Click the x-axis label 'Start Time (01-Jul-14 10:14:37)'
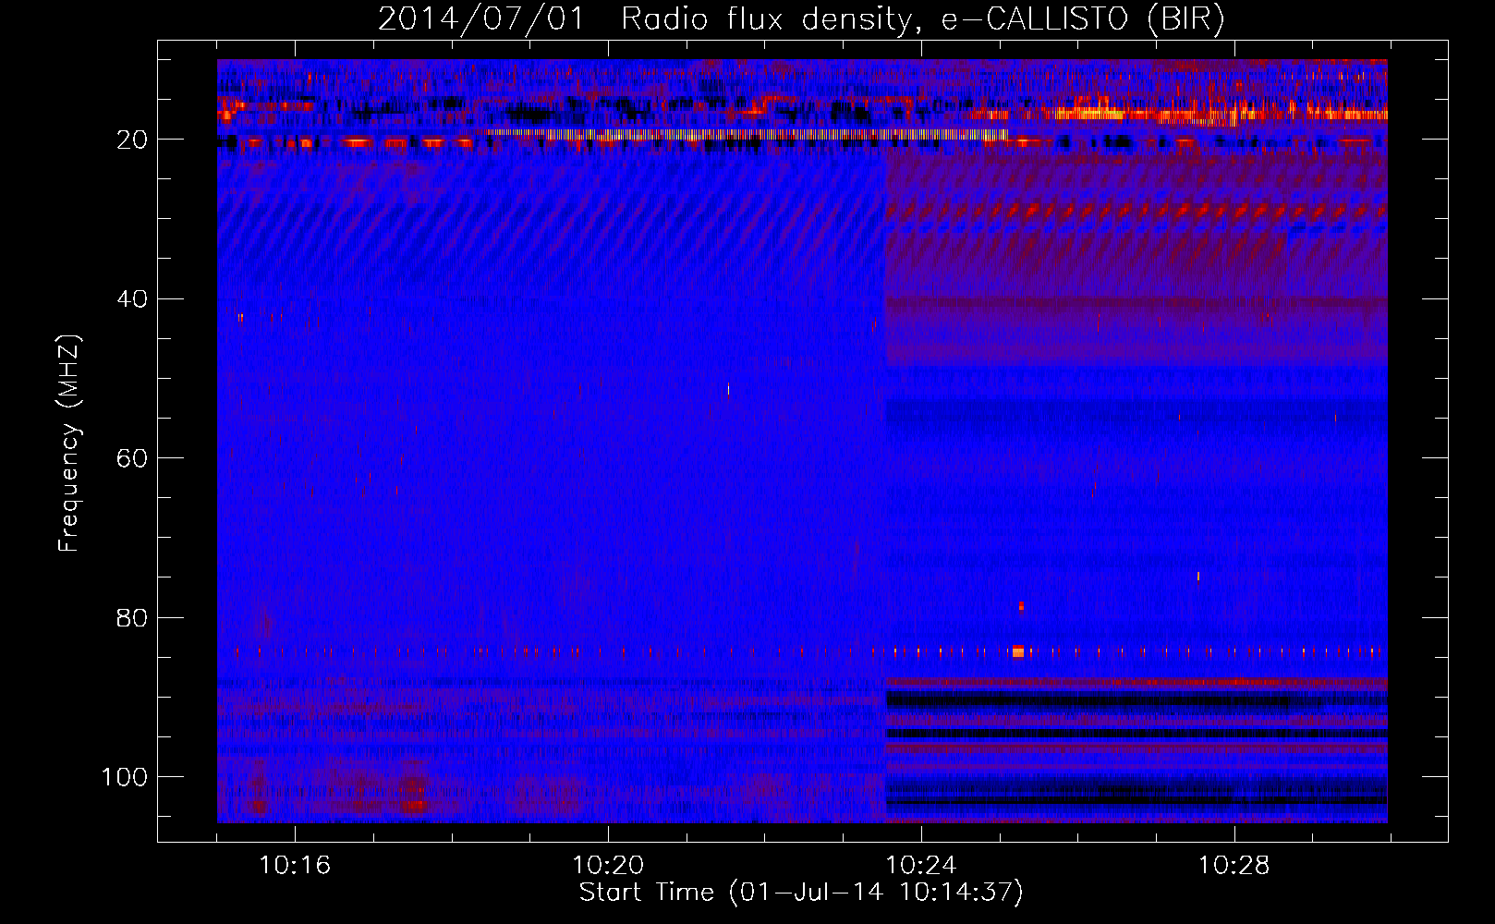The image size is (1495, 924). click(801, 893)
